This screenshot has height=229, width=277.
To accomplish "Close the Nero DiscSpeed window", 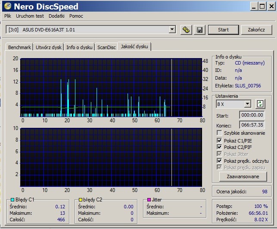I will point(271,6).
